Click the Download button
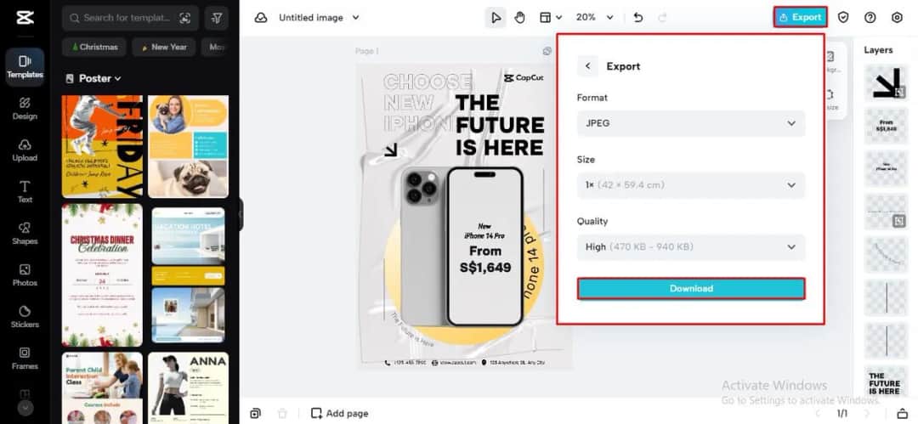Screen dimensions: 918x424 point(690,289)
